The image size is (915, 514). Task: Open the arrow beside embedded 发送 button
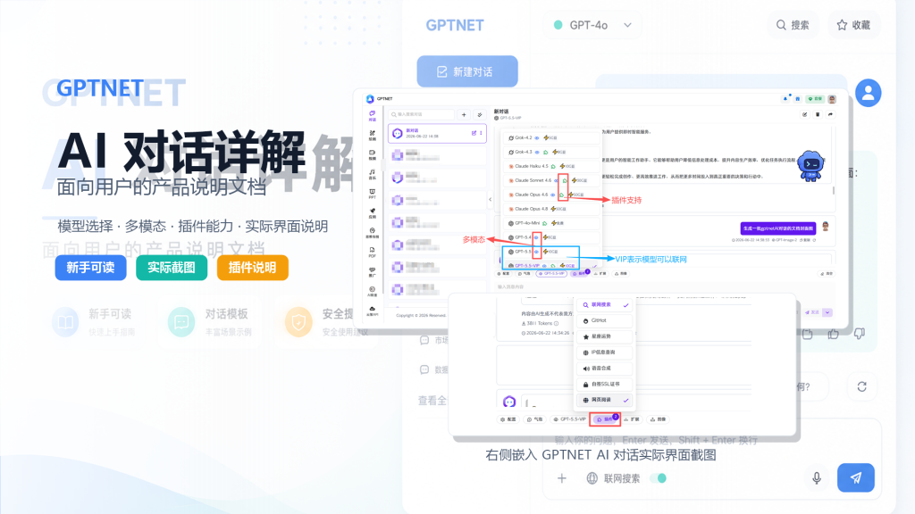tap(827, 312)
